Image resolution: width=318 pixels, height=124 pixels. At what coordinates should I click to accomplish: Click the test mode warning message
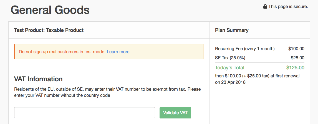[62, 52]
